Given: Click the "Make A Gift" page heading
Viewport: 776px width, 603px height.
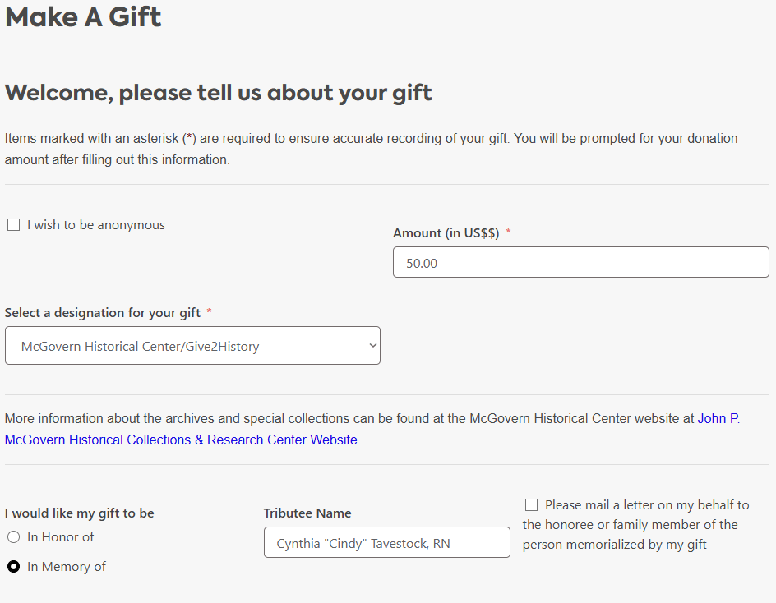Looking at the screenshot, I should (83, 16).
